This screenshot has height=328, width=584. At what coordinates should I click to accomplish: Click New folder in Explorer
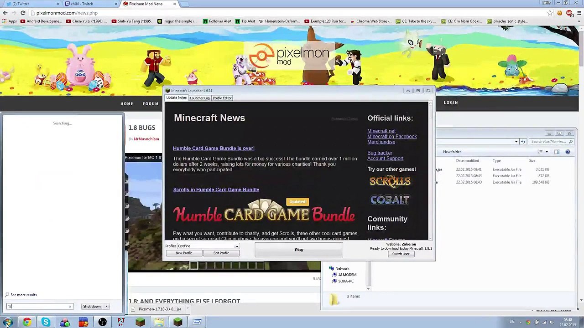452,152
